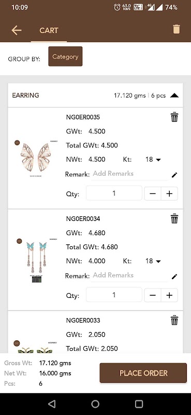This screenshot has height=415, width=191.
Task: Delete item NG0ER0035 from cart
Action: (174, 117)
